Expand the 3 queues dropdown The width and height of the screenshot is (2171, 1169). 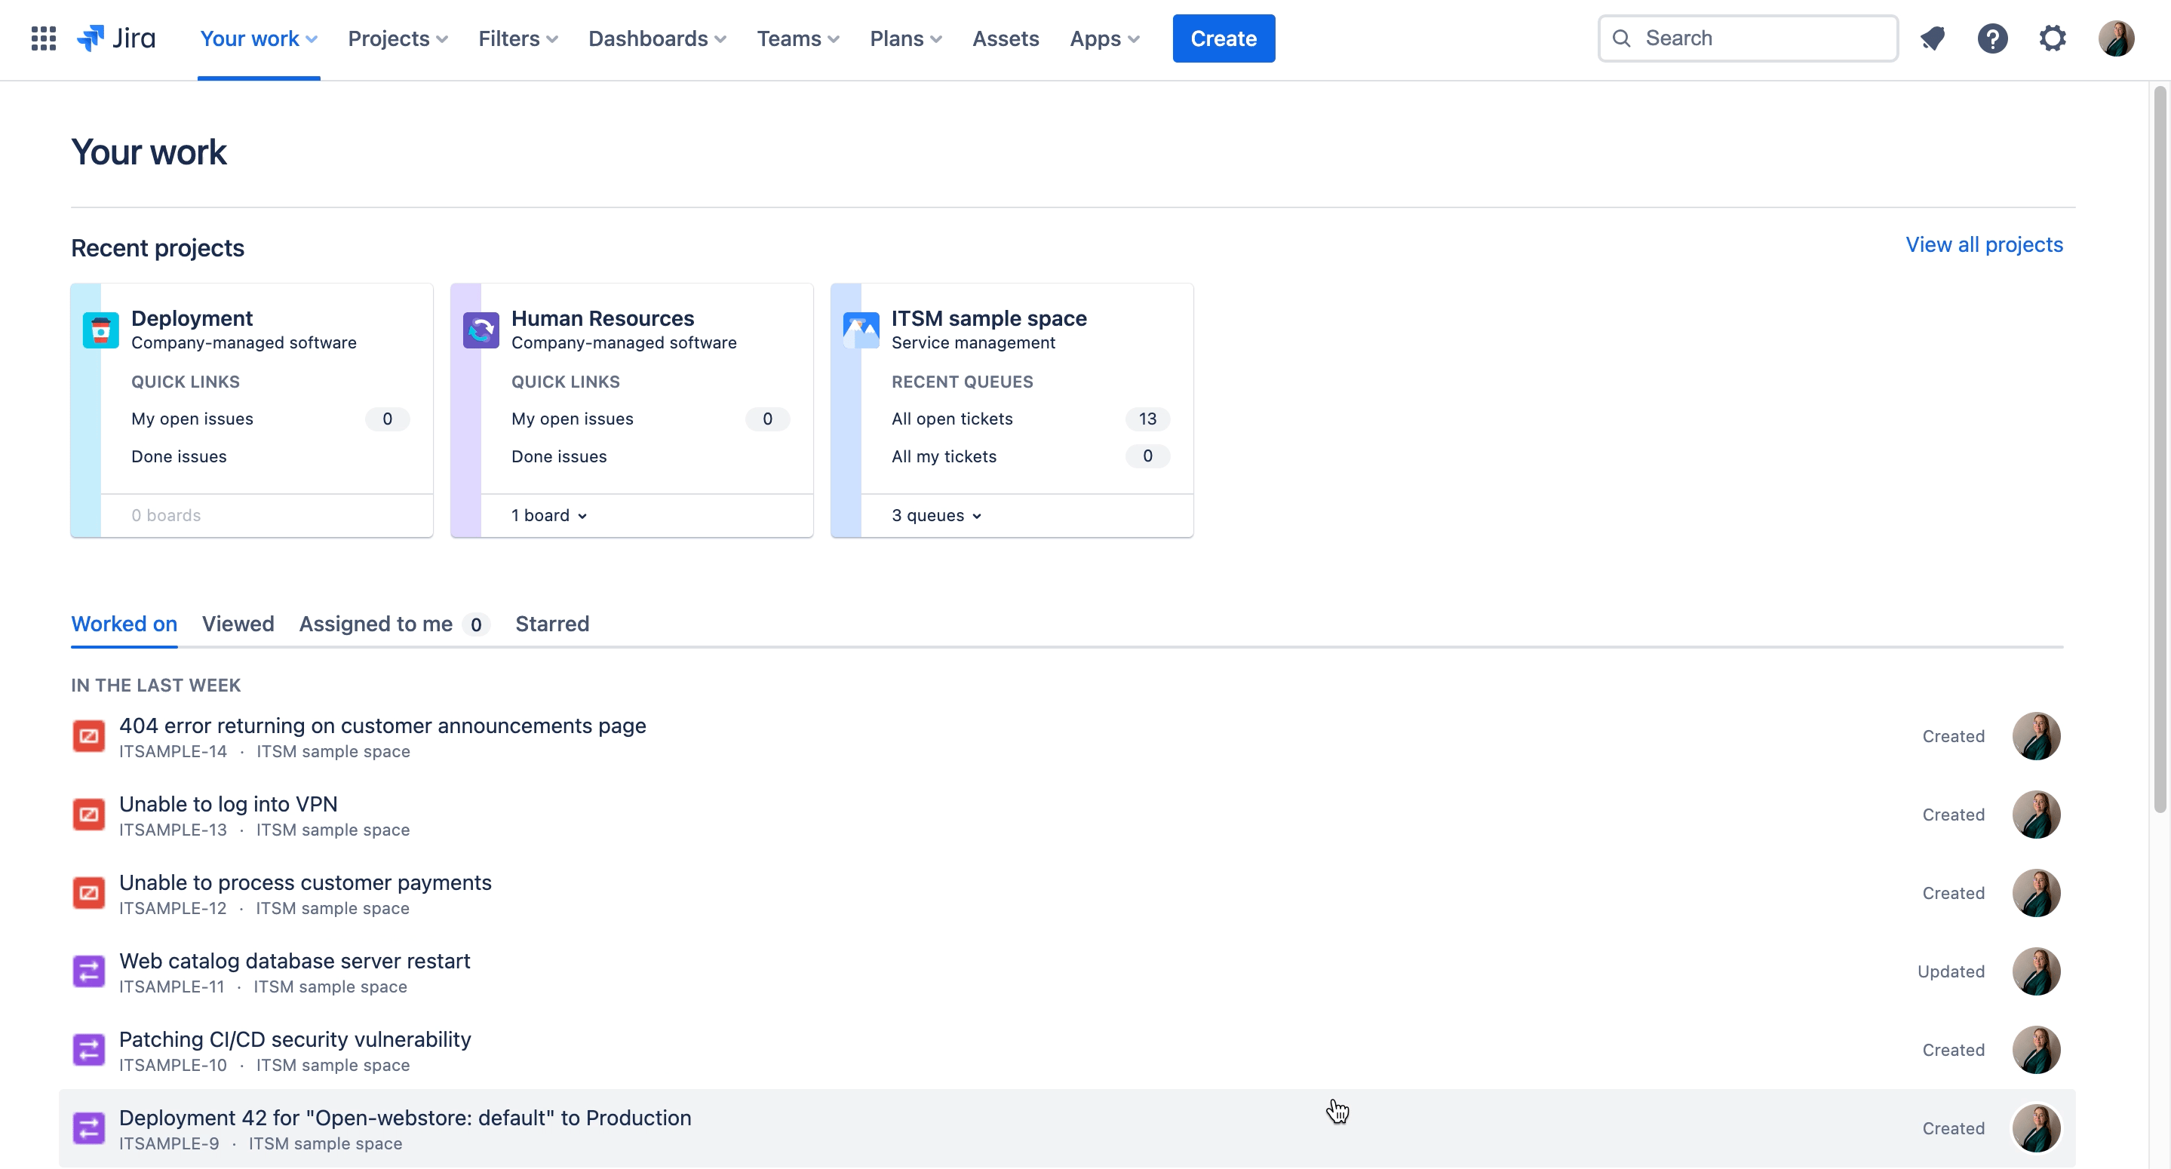click(x=935, y=515)
